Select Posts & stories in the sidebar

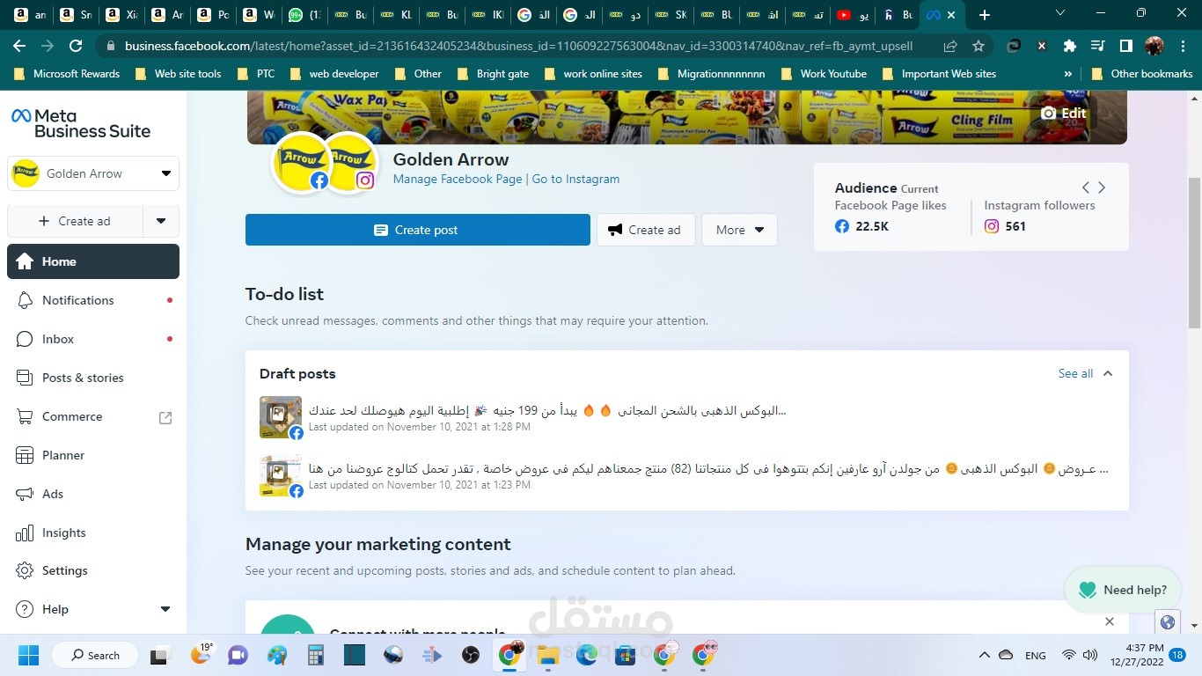[83, 378]
